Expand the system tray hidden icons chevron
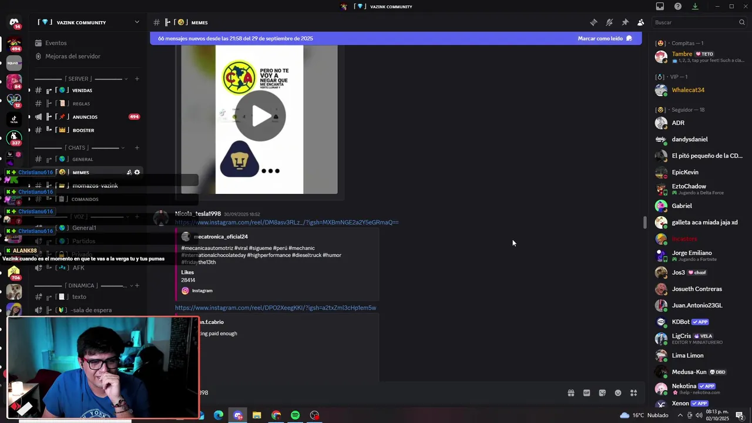752x423 pixels. 680,415
